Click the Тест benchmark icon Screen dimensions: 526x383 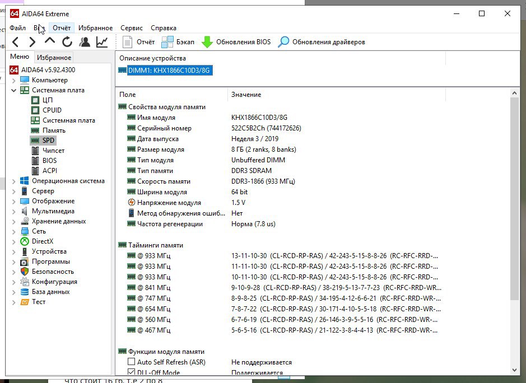(x=25, y=302)
